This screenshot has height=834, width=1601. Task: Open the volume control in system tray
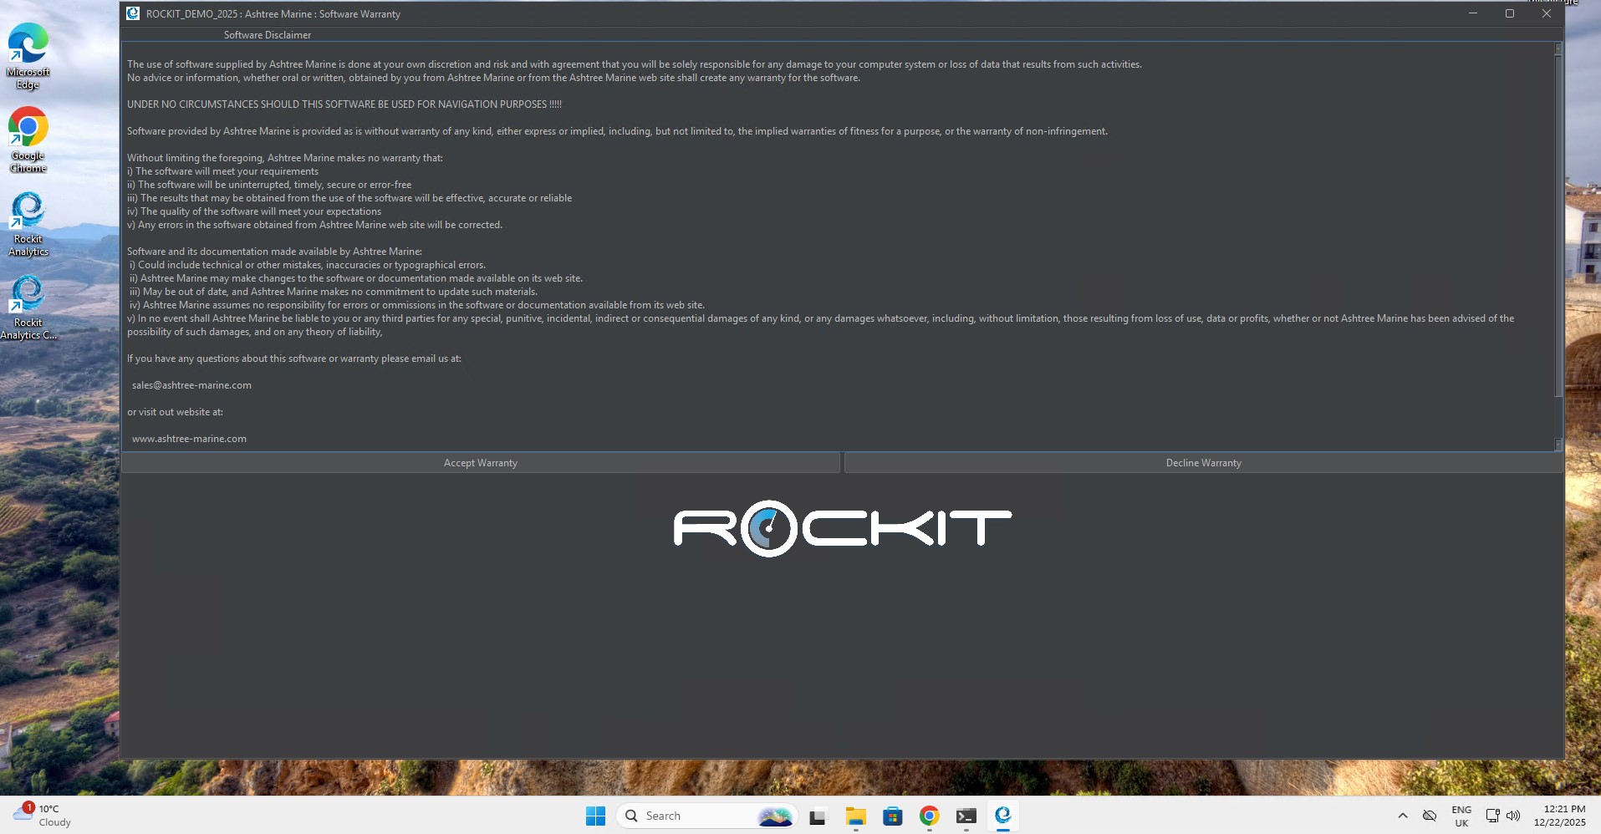coord(1513,816)
